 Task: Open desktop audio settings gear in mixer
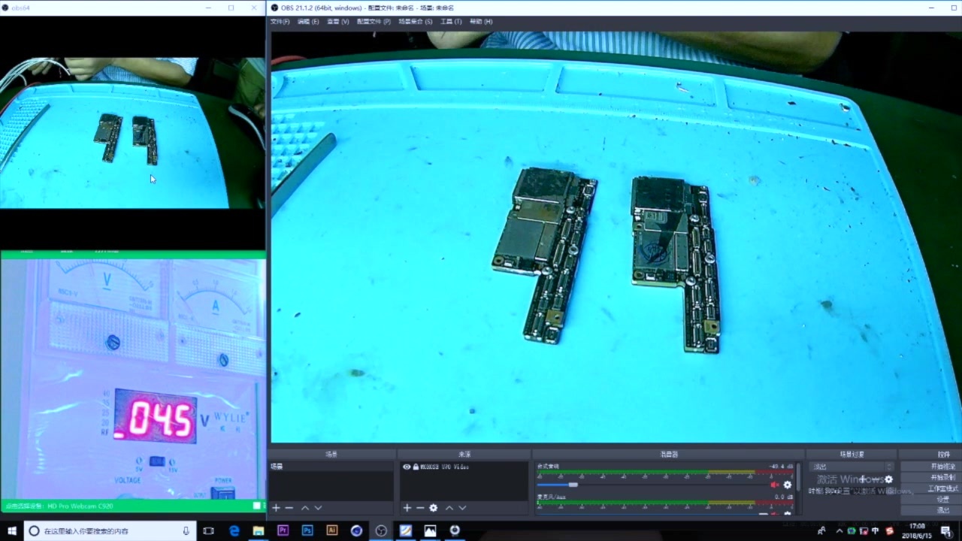click(788, 485)
